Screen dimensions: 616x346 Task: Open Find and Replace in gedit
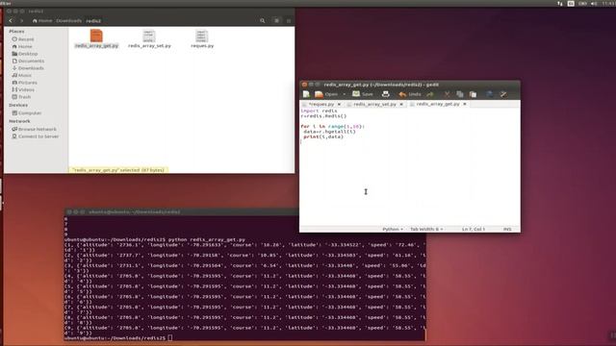[x=503, y=94]
